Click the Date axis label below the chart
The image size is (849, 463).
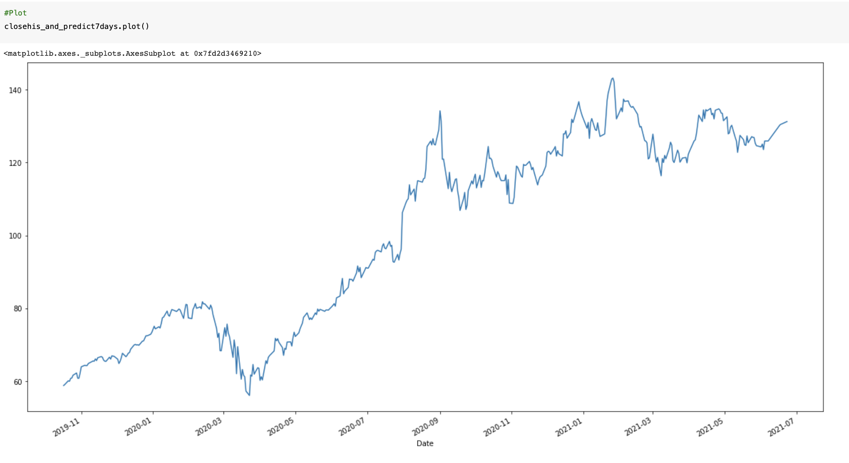point(425,443)
